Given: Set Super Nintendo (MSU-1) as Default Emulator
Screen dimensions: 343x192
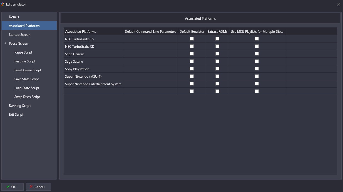Looking at the screenshot, I should tap(192, 76).
